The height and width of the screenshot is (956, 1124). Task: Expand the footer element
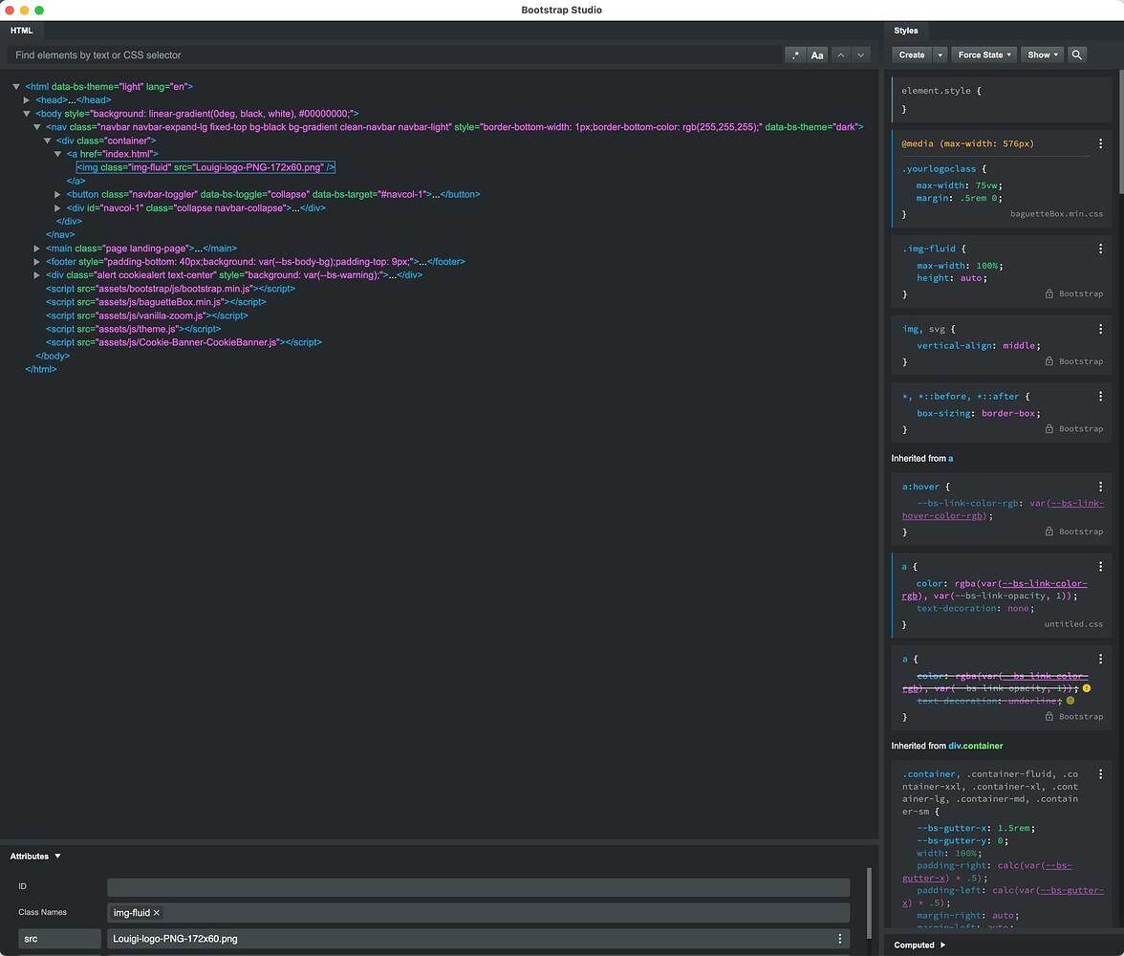(36, 262)
